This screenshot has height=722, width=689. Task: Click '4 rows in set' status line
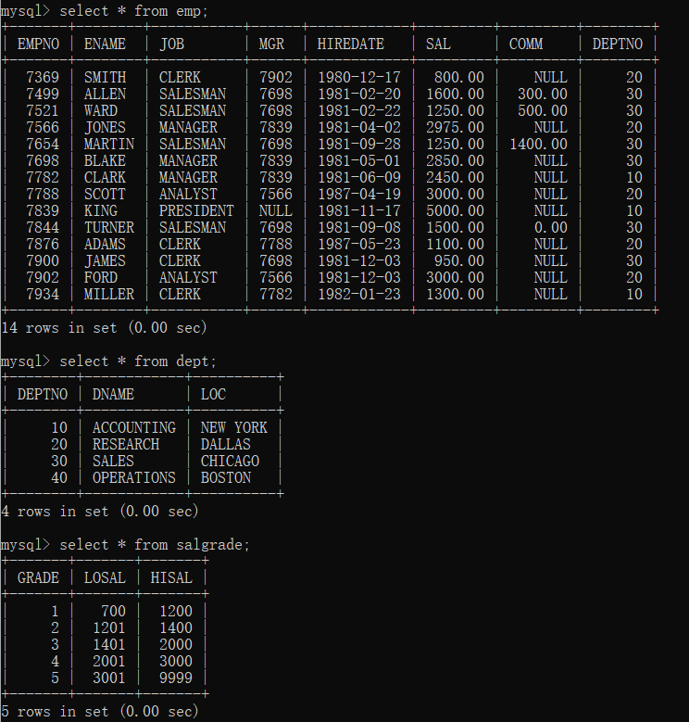(100, 511)
